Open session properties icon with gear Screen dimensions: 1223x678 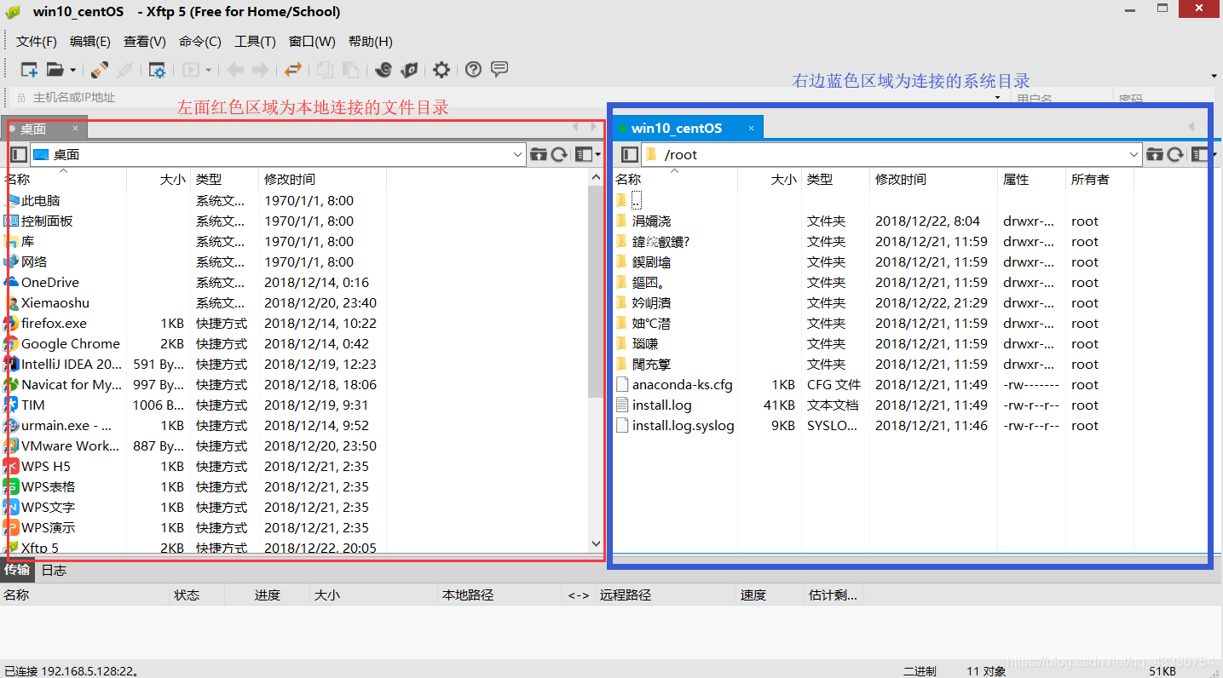coord(157,70)
